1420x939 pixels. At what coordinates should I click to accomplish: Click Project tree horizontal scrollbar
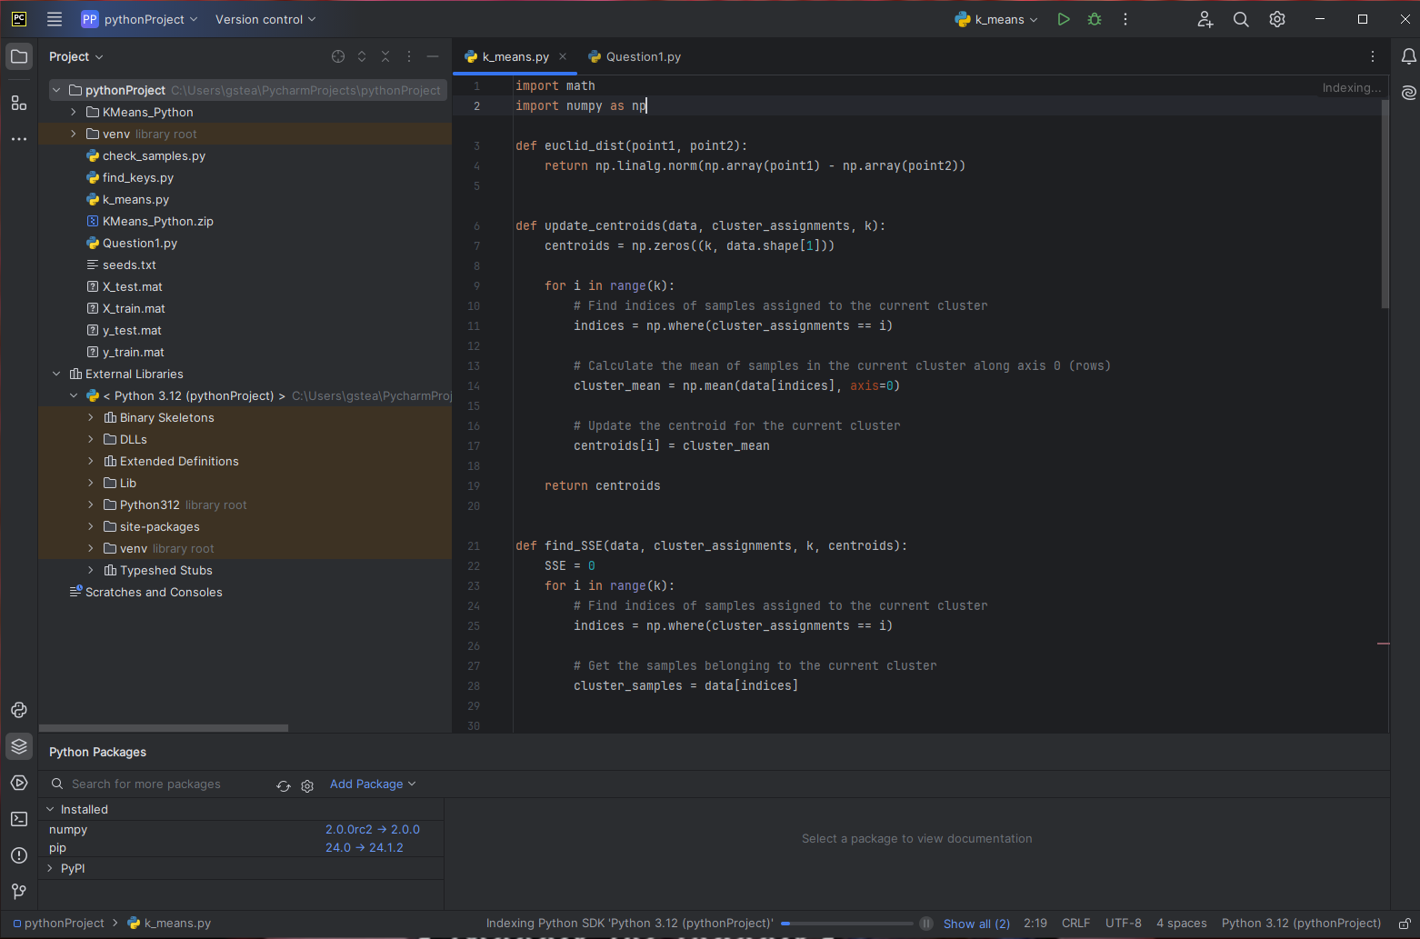coord(164,728)
